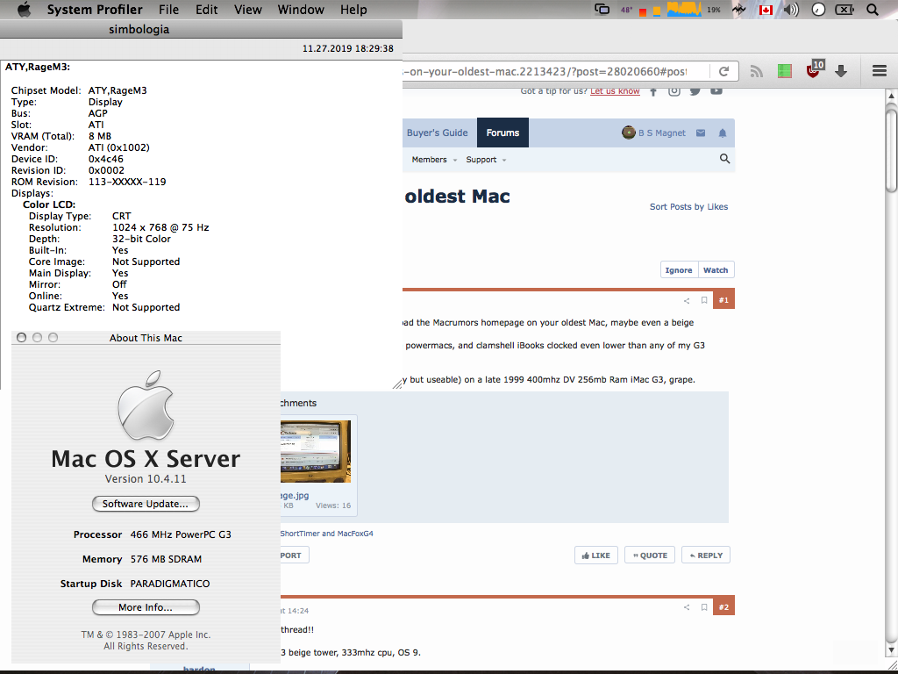This screenshot has height=674, width=898.
Task: Click the share icon on post #2
Action: (687, 607)
